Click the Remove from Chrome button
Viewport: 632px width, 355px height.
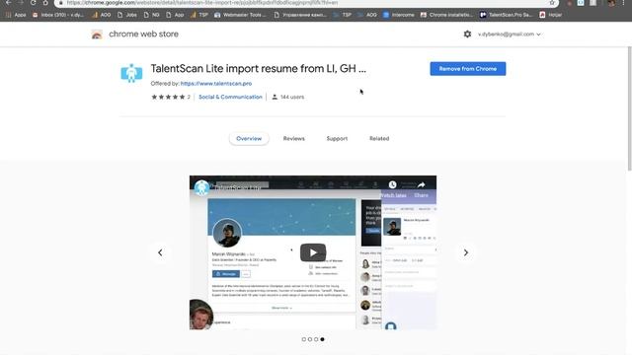(x=467, y=69)
